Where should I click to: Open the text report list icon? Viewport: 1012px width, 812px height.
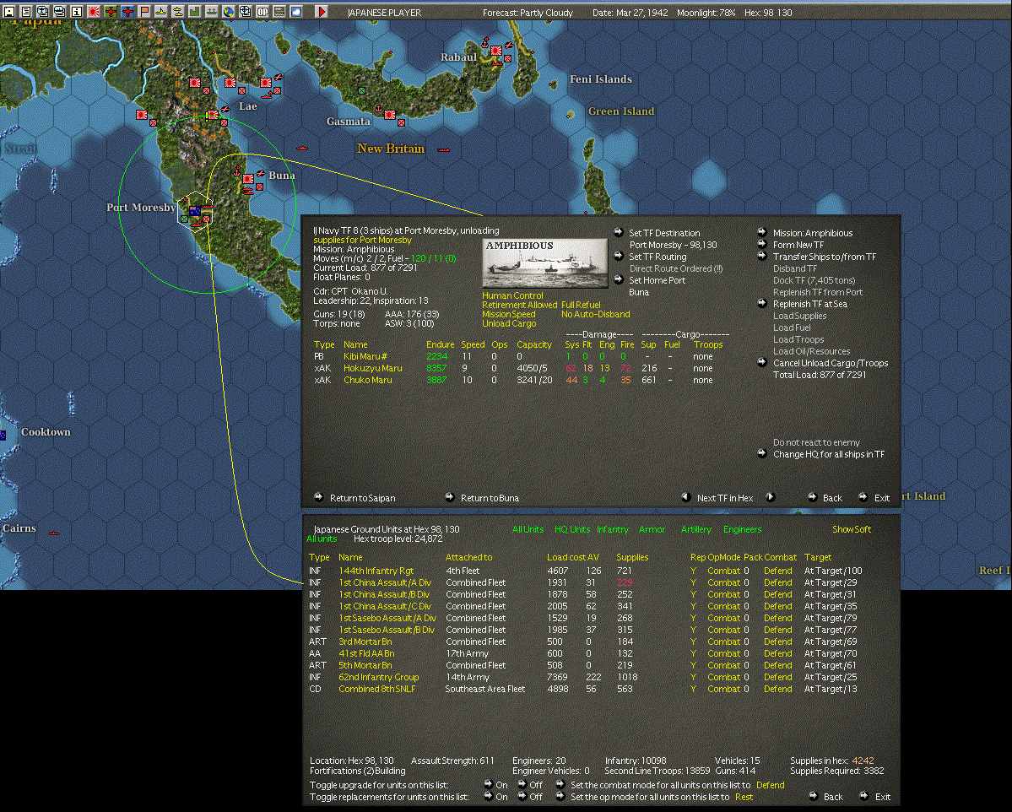tap(26, 12)
